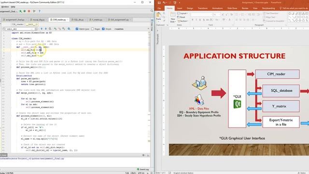
Task: Open the Animations ribbon tab
Action: [x=217, y=8]
